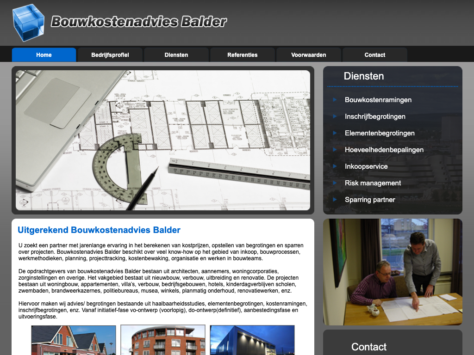Click the blueprint banner image
This screenshot has width=474, height=355.
[x=163, y=140]
